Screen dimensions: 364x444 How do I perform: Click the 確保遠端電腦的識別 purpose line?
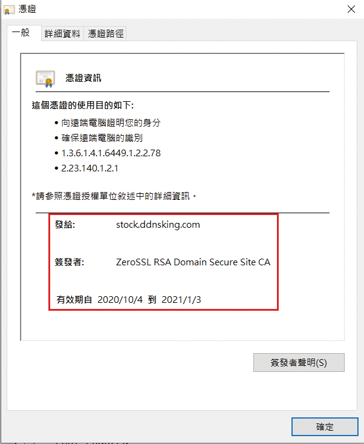click(x=102, y=138)
